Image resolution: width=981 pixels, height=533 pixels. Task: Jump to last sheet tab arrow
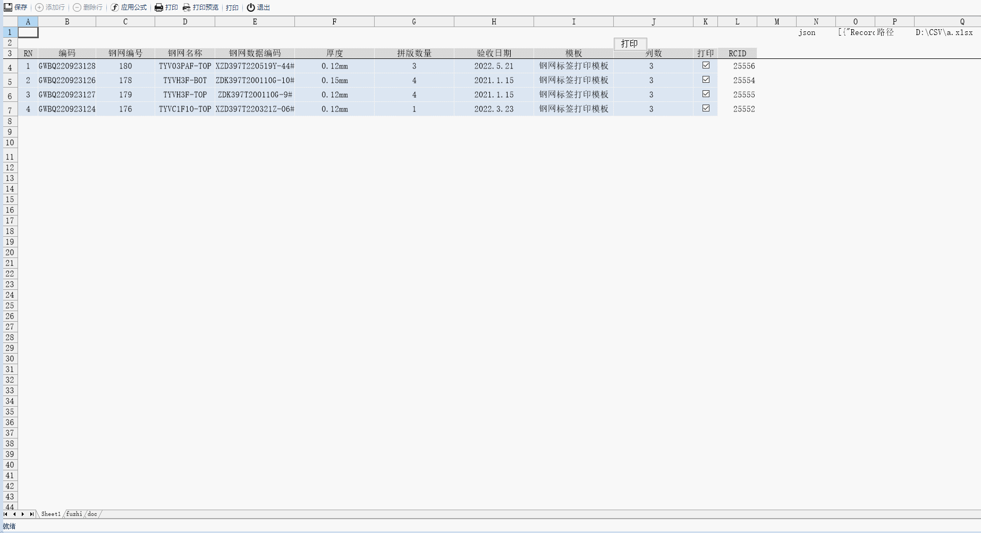tap(31, 514)
